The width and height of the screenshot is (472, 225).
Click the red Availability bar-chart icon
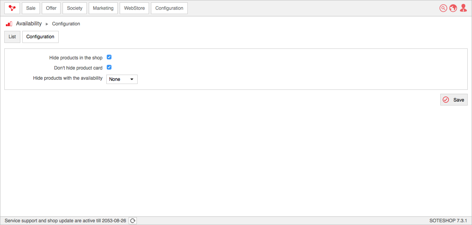(9, 24)
